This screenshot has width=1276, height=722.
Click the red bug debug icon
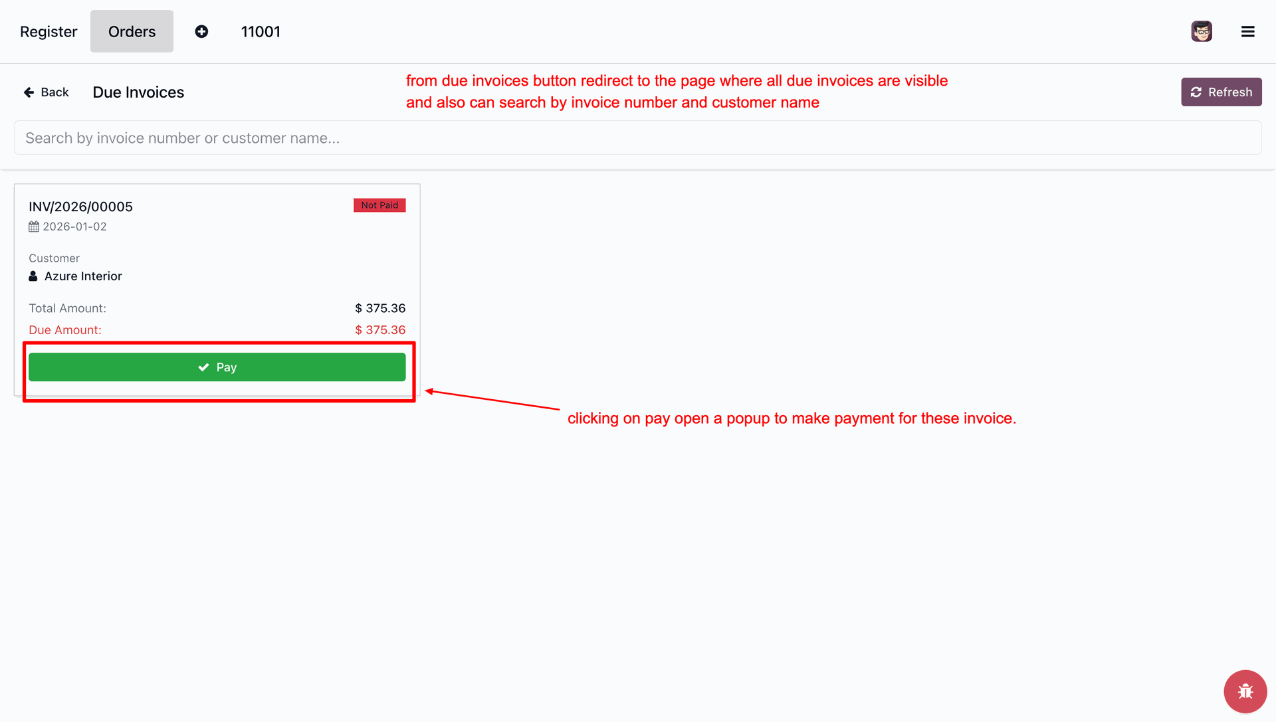1245,691
